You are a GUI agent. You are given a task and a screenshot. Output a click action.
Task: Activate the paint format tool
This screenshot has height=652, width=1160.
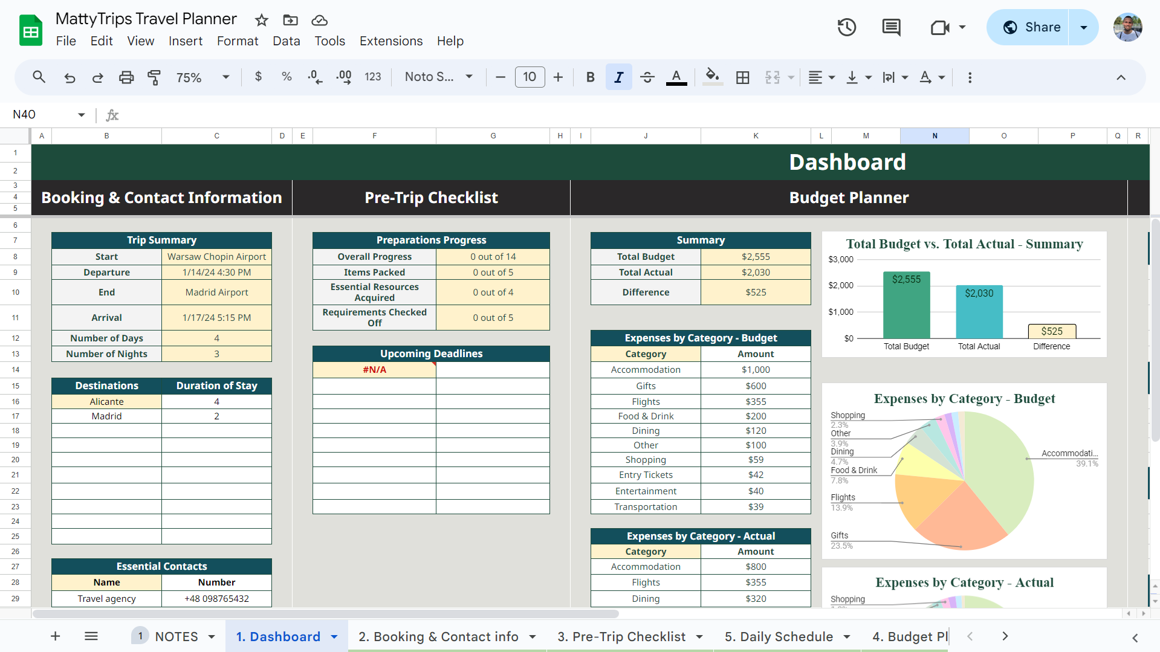tap(154, 77)
